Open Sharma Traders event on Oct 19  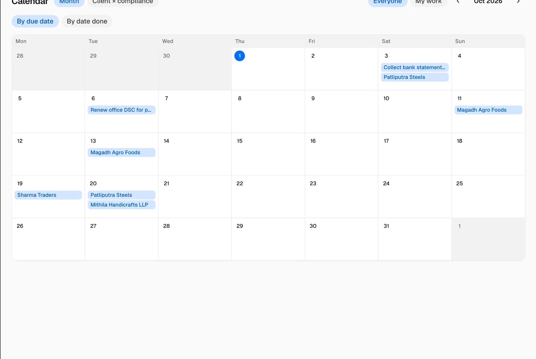click(48, 195)
